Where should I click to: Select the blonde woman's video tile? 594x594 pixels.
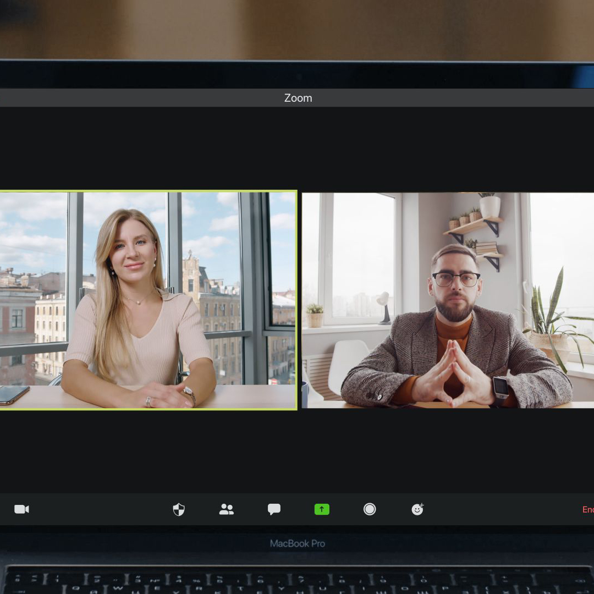click(148, 300)
